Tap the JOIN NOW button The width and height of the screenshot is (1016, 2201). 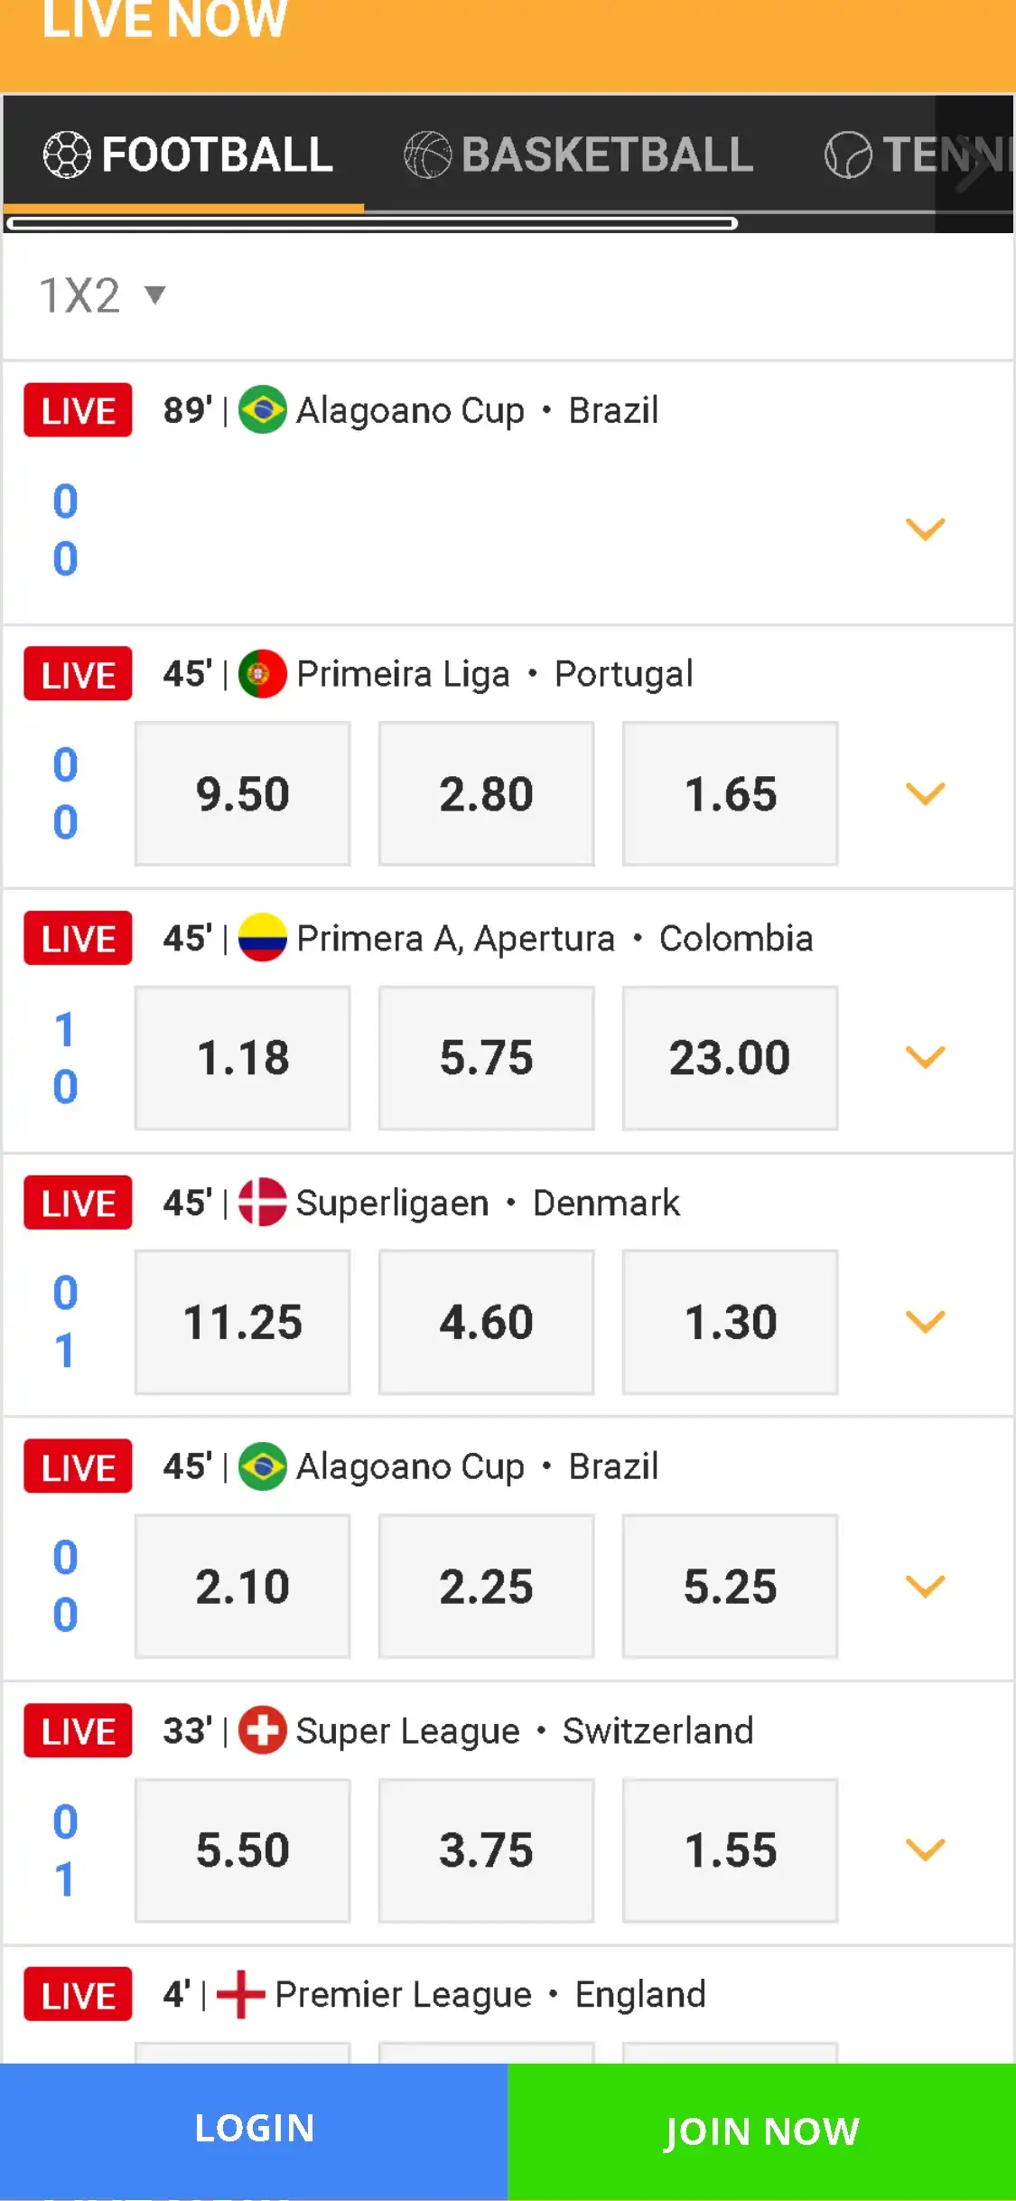(x=761, y=2131)
